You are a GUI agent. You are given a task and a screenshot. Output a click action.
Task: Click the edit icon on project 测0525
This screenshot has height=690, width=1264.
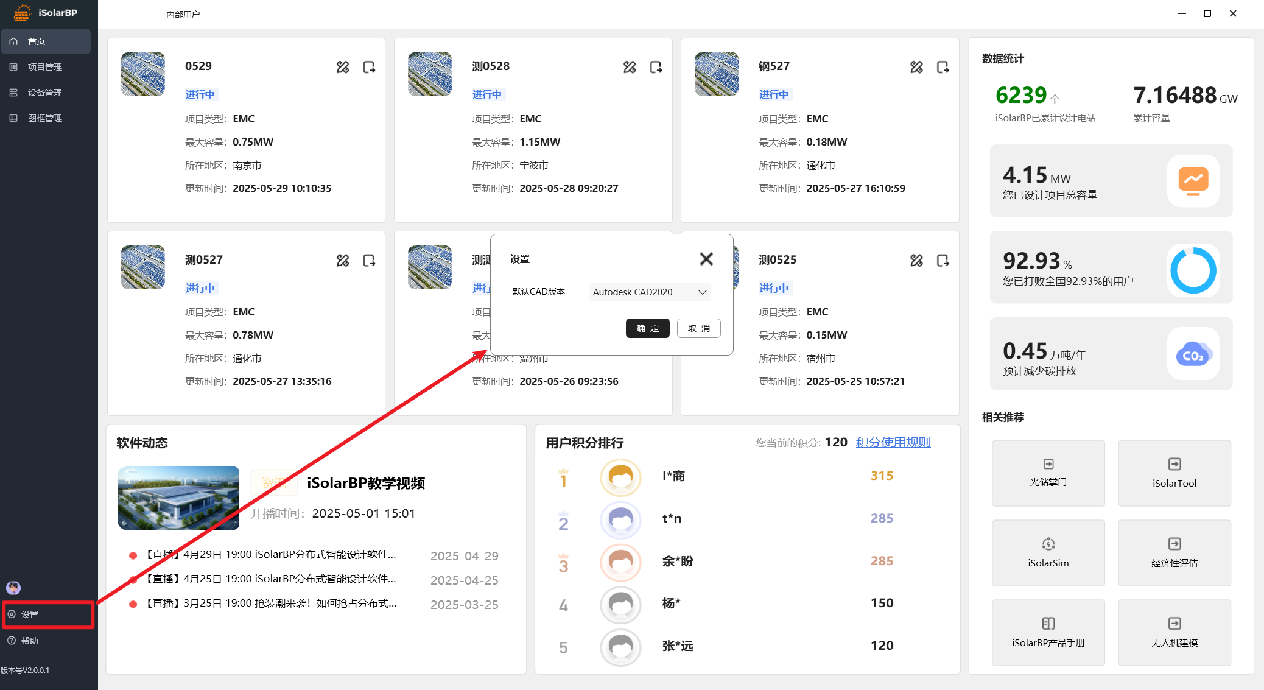[x=916, y=261]
